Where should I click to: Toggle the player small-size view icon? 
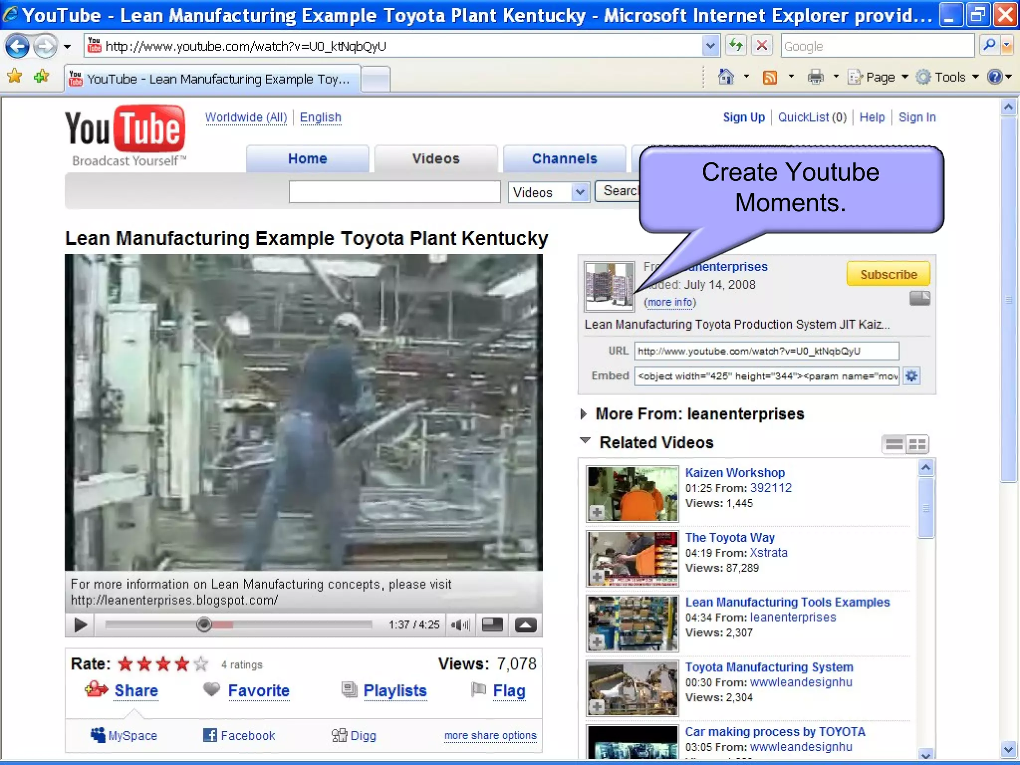coord(493,625)
